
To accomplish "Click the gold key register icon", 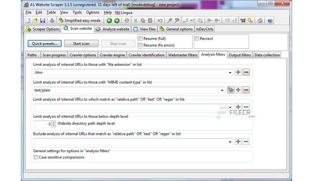I will (250, 21).
